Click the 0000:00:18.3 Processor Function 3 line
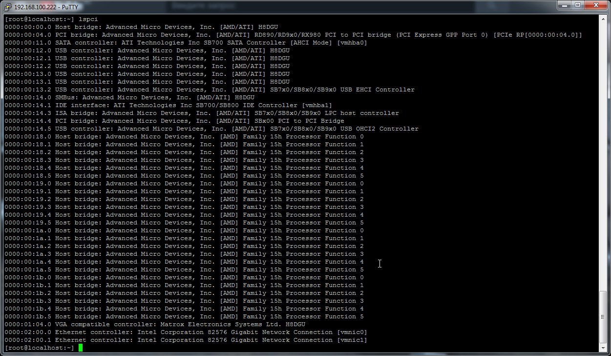The image size is (611, 356). [x=184, y=160]
